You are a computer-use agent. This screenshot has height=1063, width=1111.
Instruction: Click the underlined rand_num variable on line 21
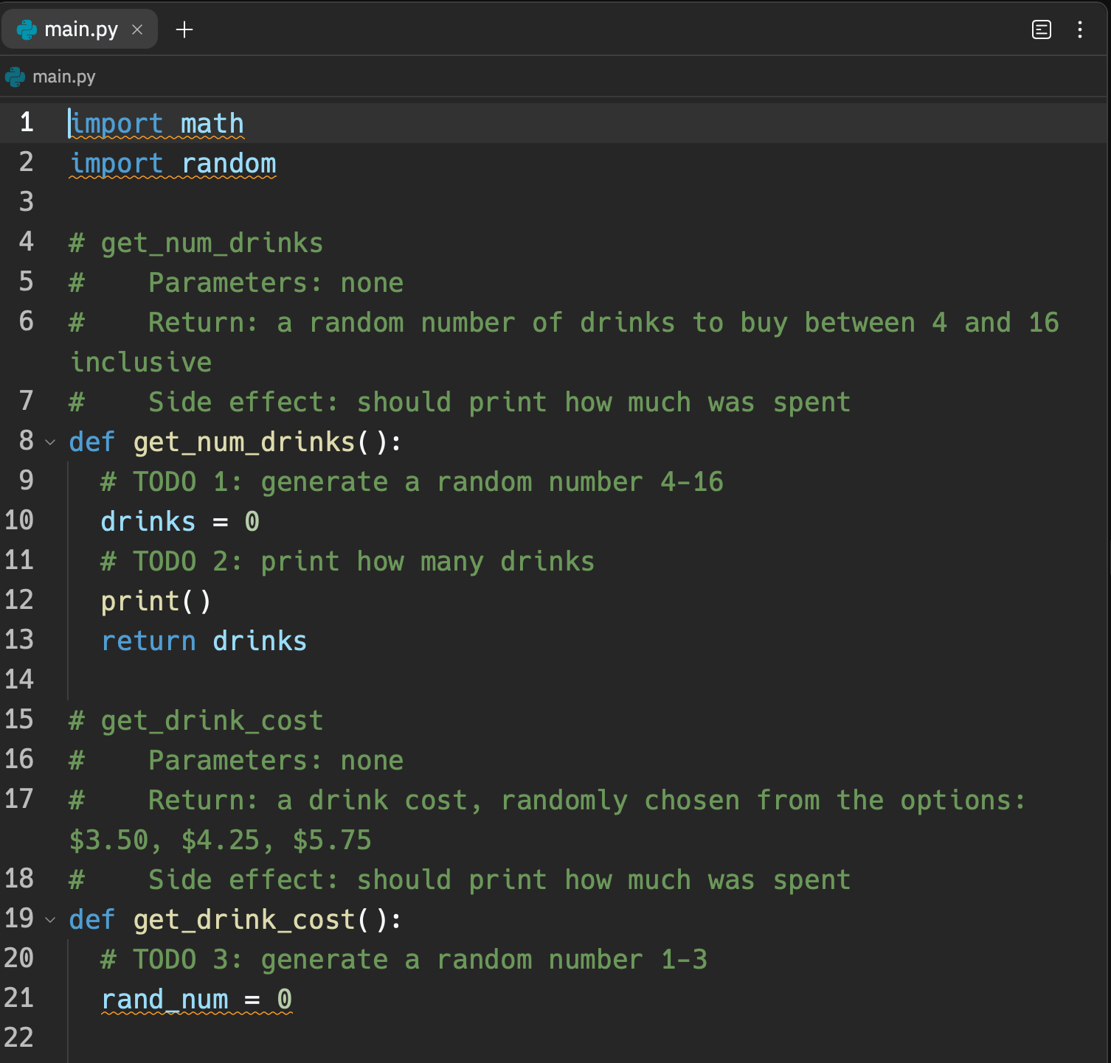(x=164, y=999)
